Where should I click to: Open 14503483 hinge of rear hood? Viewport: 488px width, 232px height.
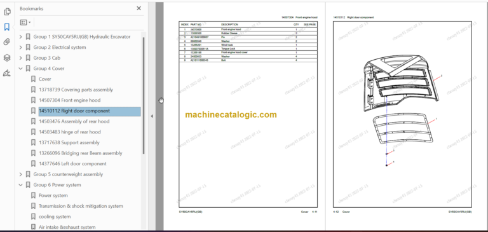70,132
